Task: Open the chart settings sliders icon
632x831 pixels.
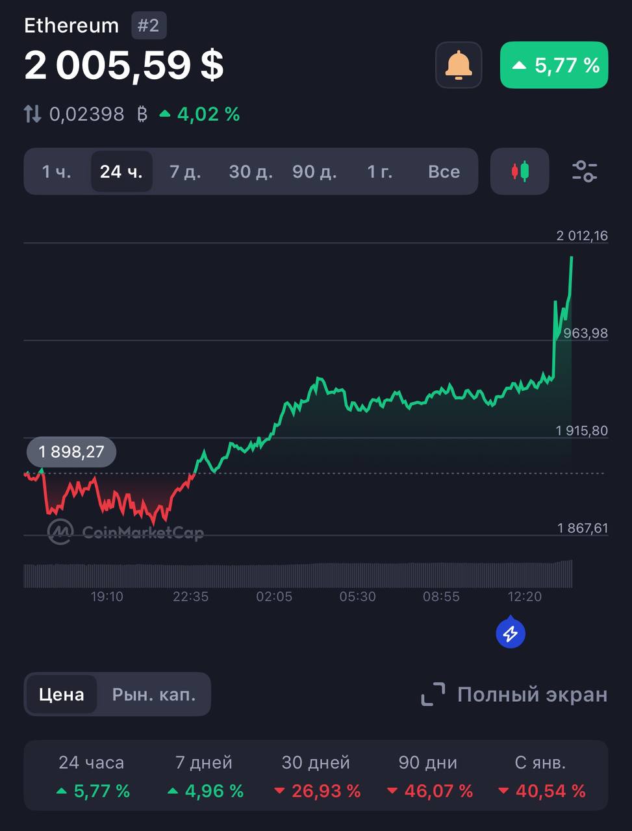Action: (585, 171)
